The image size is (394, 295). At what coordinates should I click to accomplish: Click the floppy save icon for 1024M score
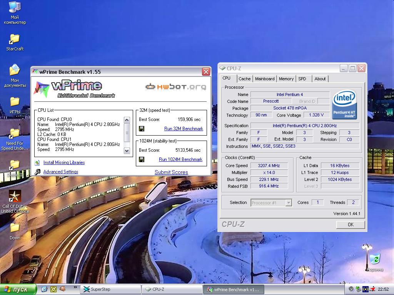pyautogui.click(x=142, y=159)
